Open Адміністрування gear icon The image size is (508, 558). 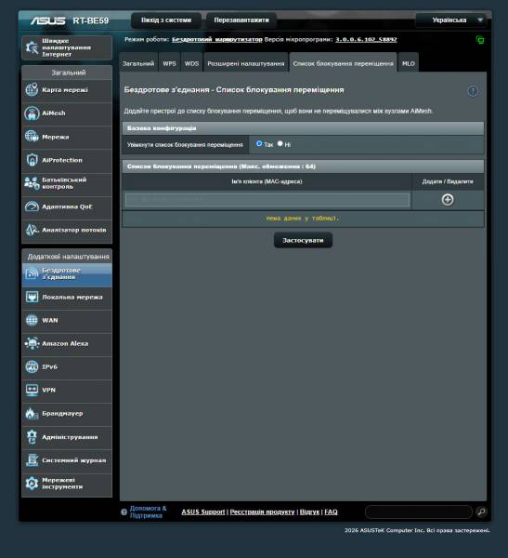[32, 437]
